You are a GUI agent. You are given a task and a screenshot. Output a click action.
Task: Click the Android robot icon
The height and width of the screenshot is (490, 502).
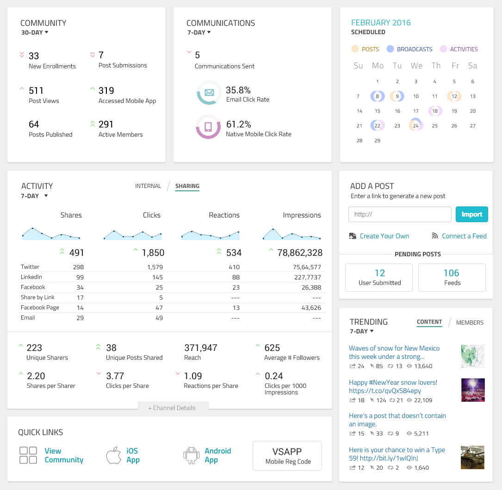click(191, 455)
